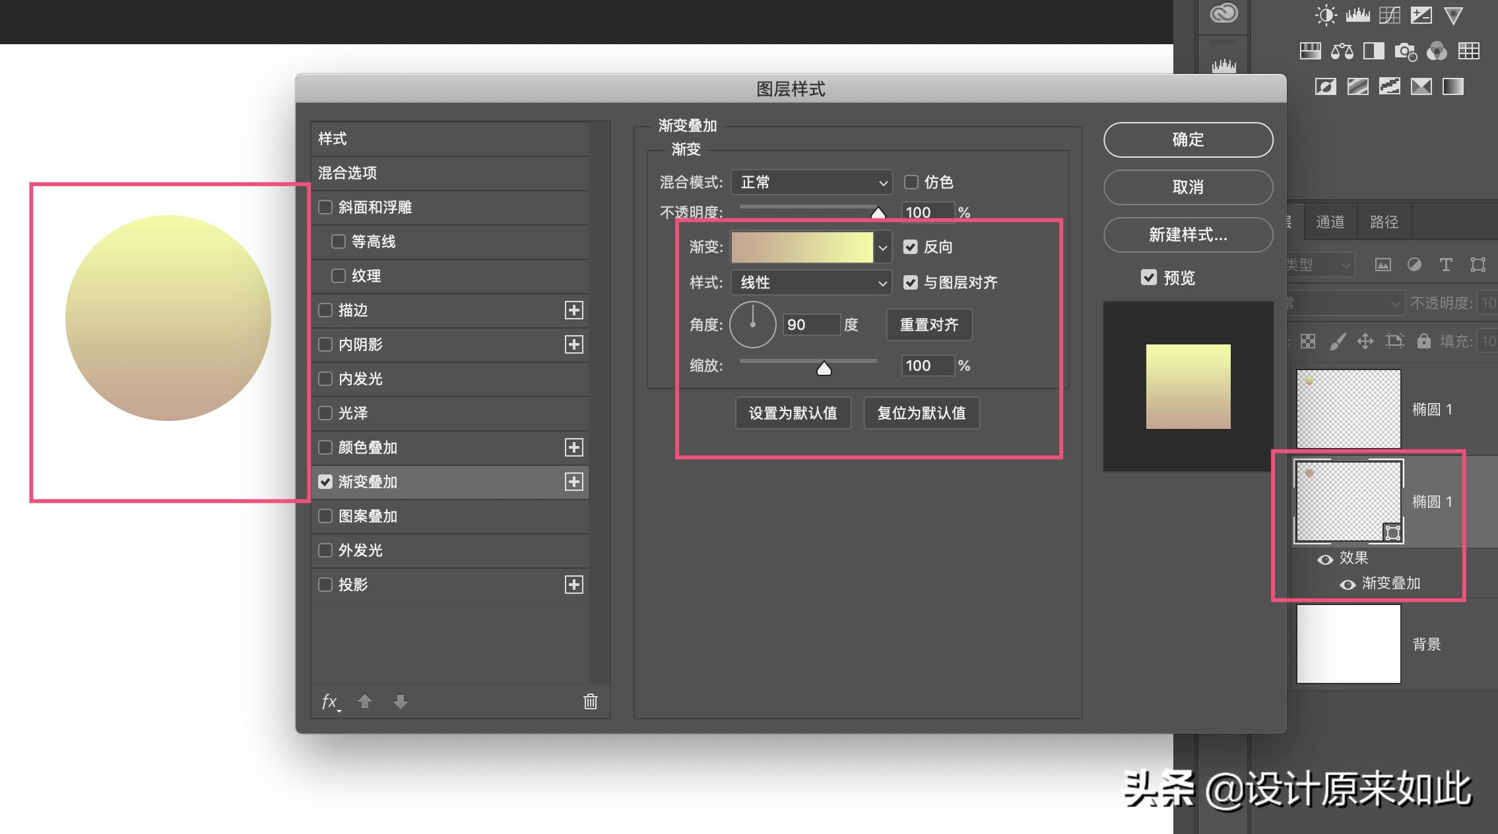Enable the 仿色 checkbox
The image size is (1498, 834).
(912, 182)
